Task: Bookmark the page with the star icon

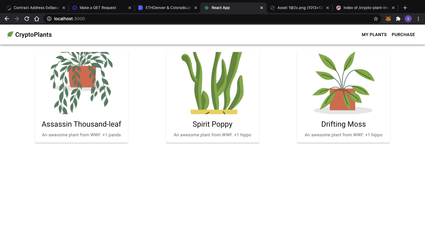Action: 376,19
